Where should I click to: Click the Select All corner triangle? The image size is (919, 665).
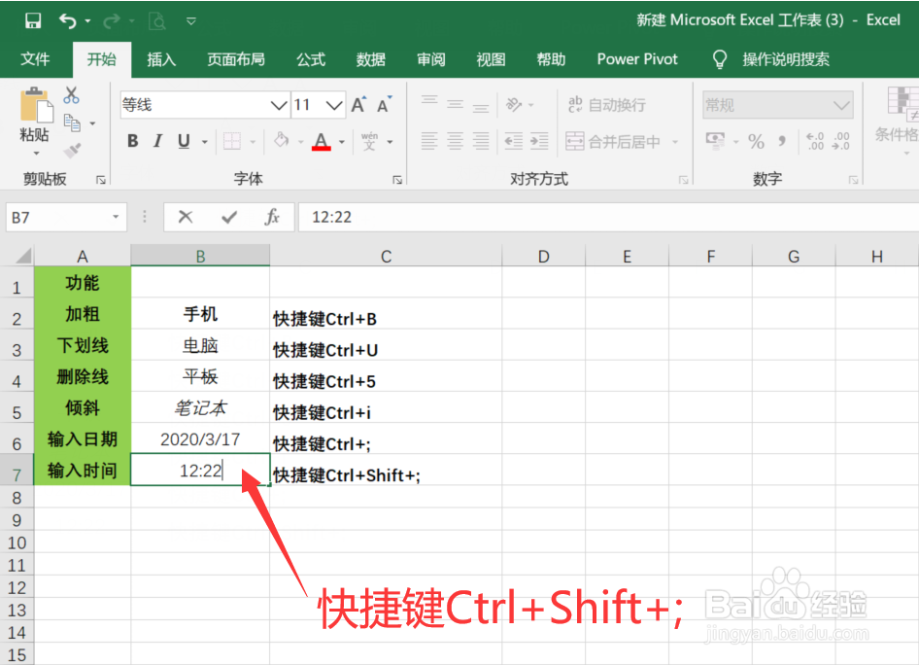[23, 257]
